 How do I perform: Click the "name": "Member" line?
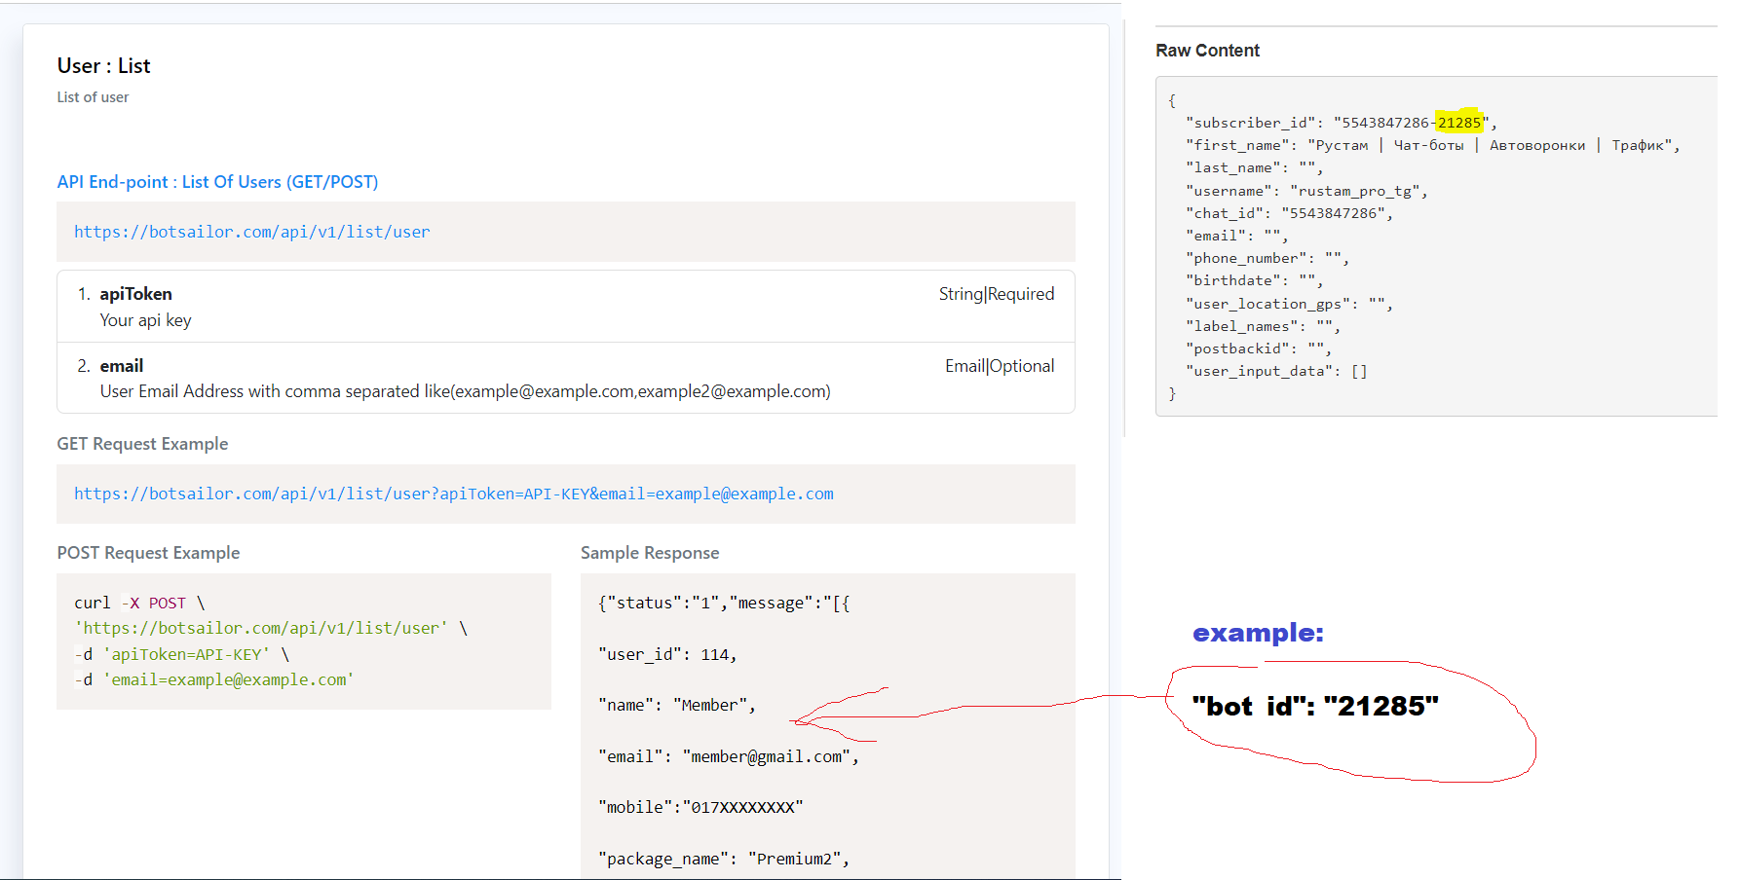coord(677,705)
